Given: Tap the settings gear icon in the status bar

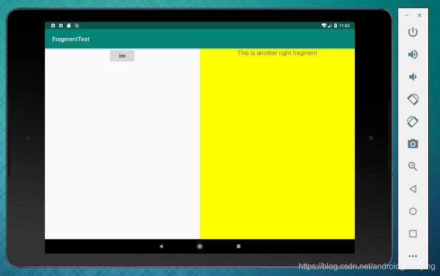Looking at the screenshot, I should point(53,25).
